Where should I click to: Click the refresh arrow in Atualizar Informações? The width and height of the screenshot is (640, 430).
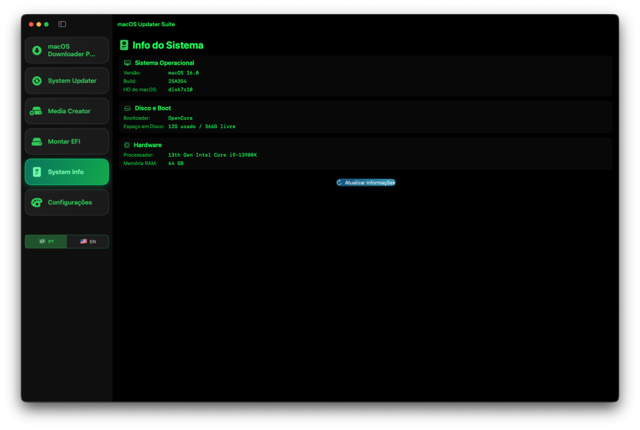click(340, 182)
